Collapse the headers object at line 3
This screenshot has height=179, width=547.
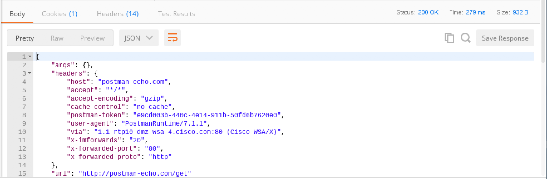tap(30, 73)
